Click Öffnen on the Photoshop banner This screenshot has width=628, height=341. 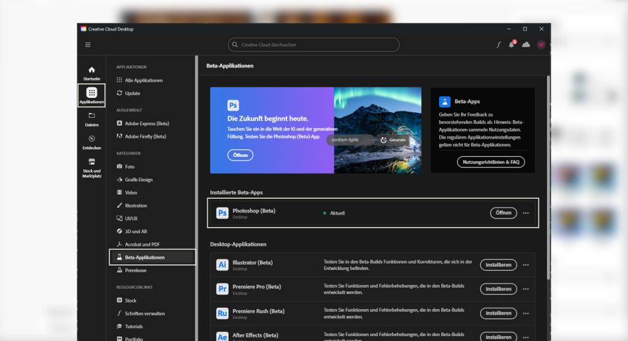(x=240, y=155)
